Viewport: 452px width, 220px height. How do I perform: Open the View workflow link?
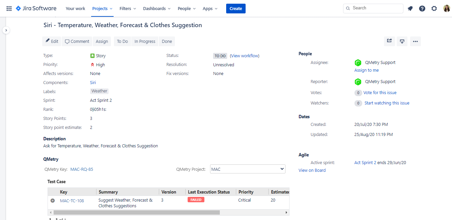(x=245, y=56)
